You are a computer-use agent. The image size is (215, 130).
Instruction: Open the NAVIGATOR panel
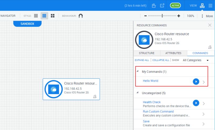click(8, 16)
